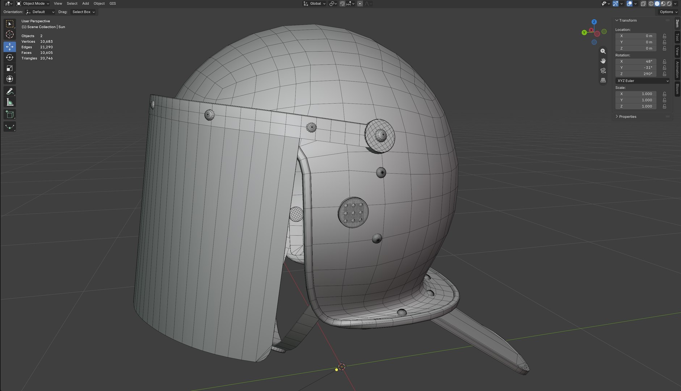Open the XYZ Euler rotation mode dropdown
Image resolution: width=681 pixels, height=391 pixels.
[643, 81]
